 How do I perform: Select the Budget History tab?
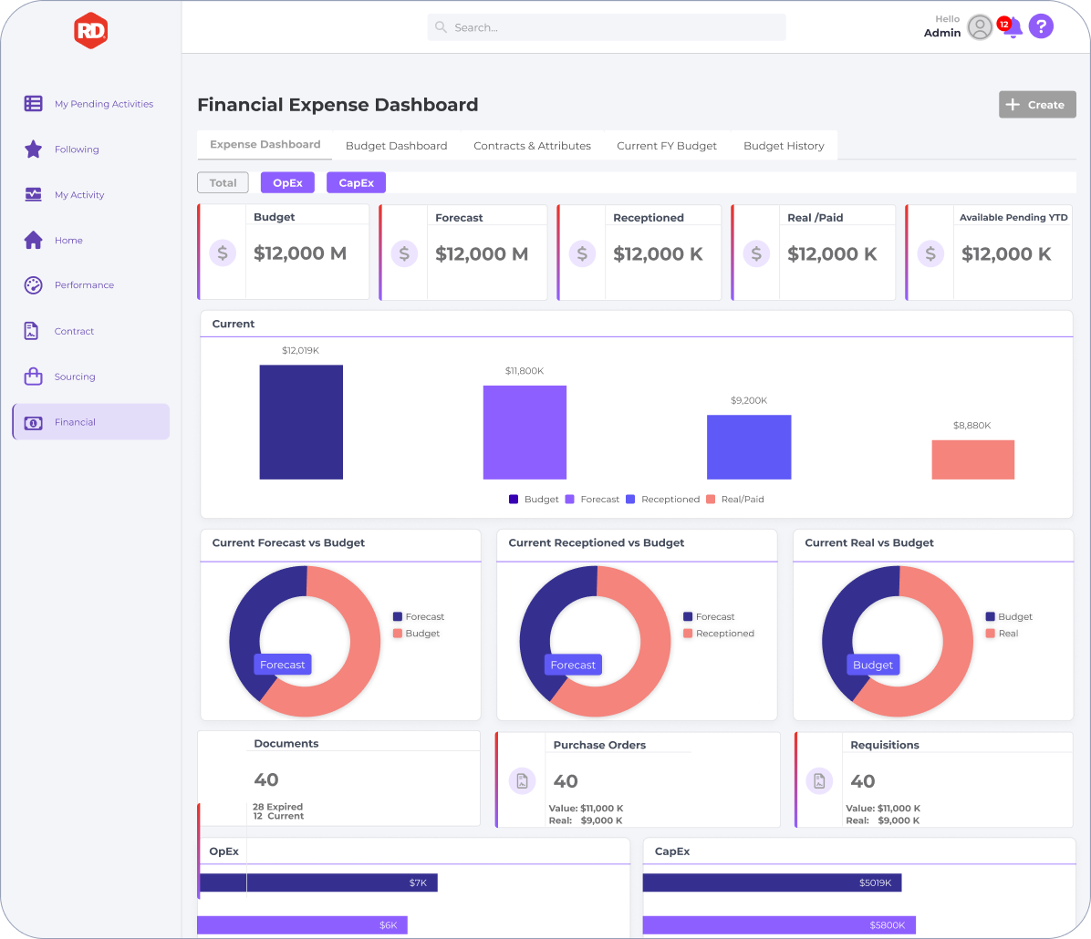coord(784,145)
